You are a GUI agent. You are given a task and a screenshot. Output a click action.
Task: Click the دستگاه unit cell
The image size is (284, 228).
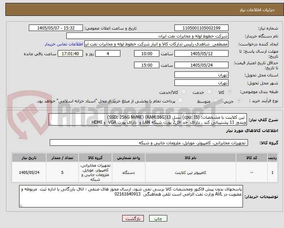click(129, 172)
